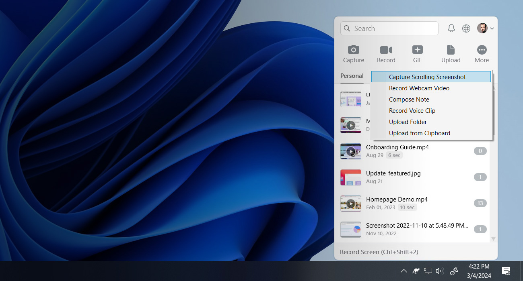Choose Capture Scrolling Screenshot
This screenshot has width=523, height=281.
tap(427, 77)
